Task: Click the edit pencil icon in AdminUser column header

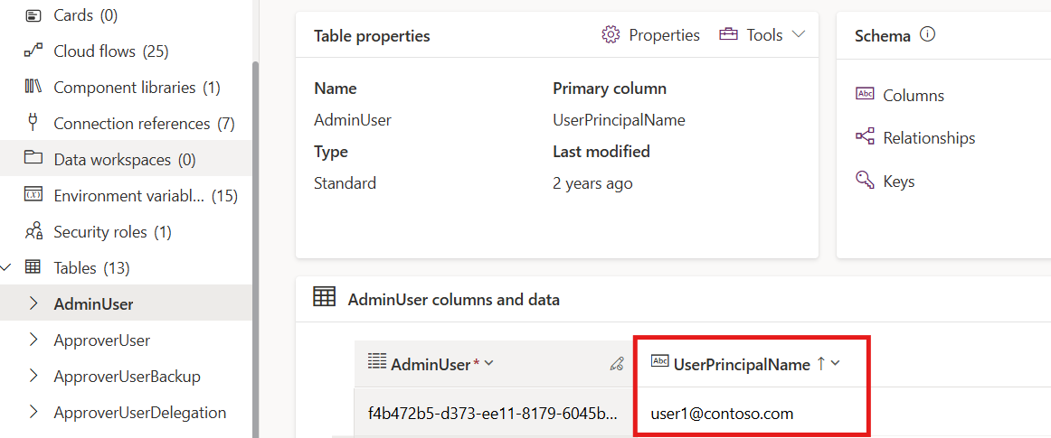Action: click(x=617, y=364)
